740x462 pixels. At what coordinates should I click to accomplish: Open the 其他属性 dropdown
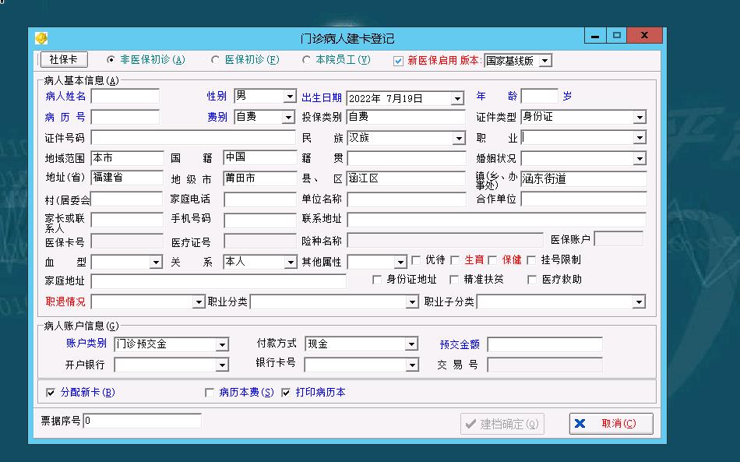(400, 262)
